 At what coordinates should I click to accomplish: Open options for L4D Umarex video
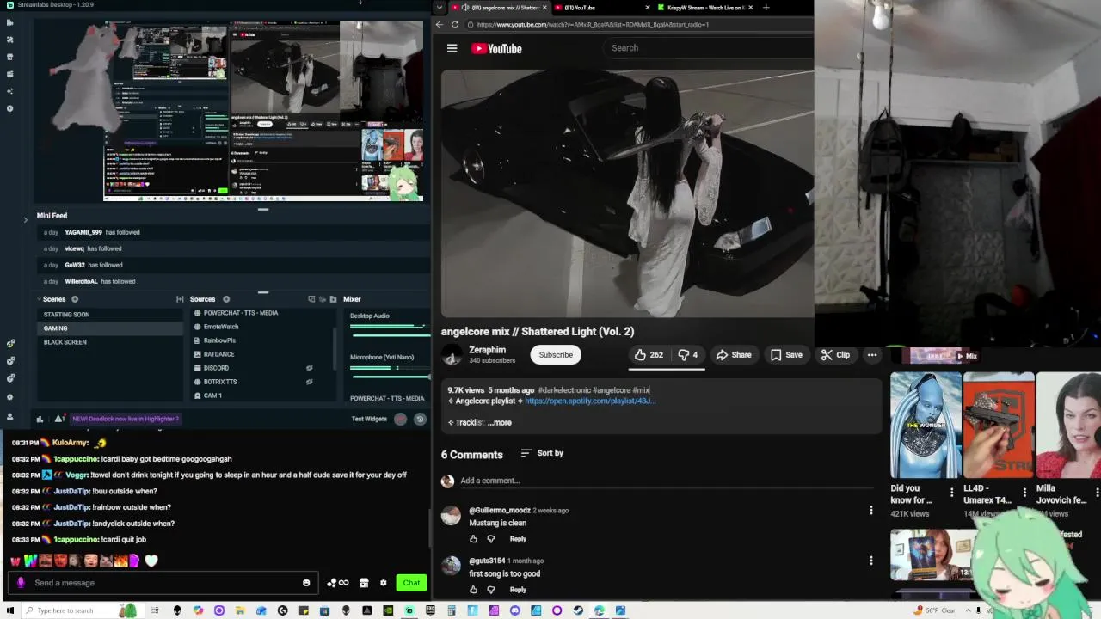(1024, 493)
